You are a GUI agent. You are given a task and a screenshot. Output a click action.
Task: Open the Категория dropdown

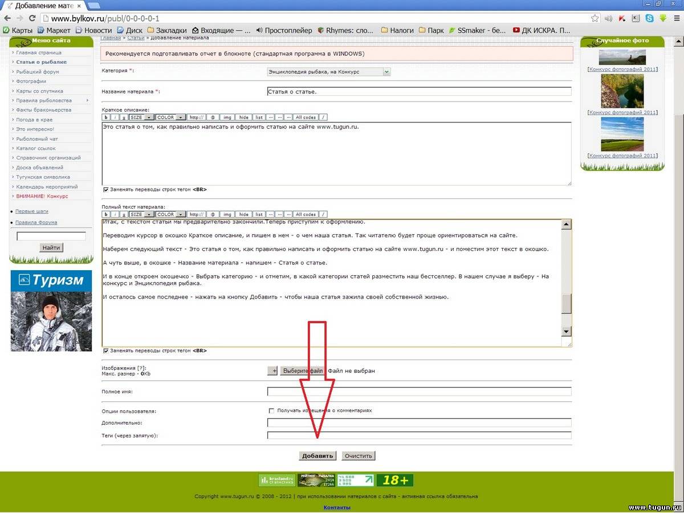[329, 72]
